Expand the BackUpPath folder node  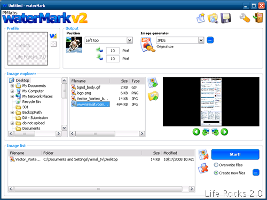12,113
